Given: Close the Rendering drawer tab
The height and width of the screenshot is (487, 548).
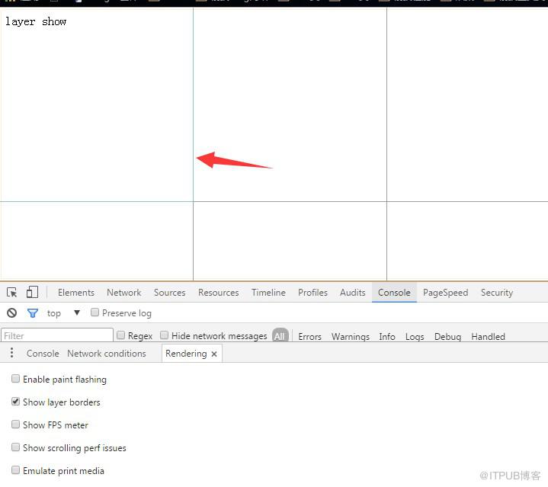Looking at the screenshot, I should pos(214,354).
